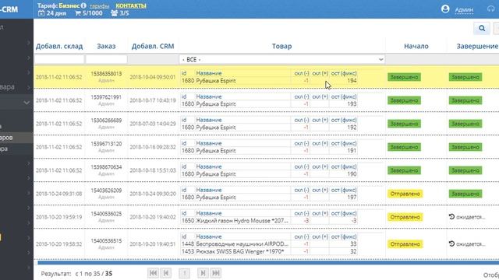Click the search magnifier button

482,28
